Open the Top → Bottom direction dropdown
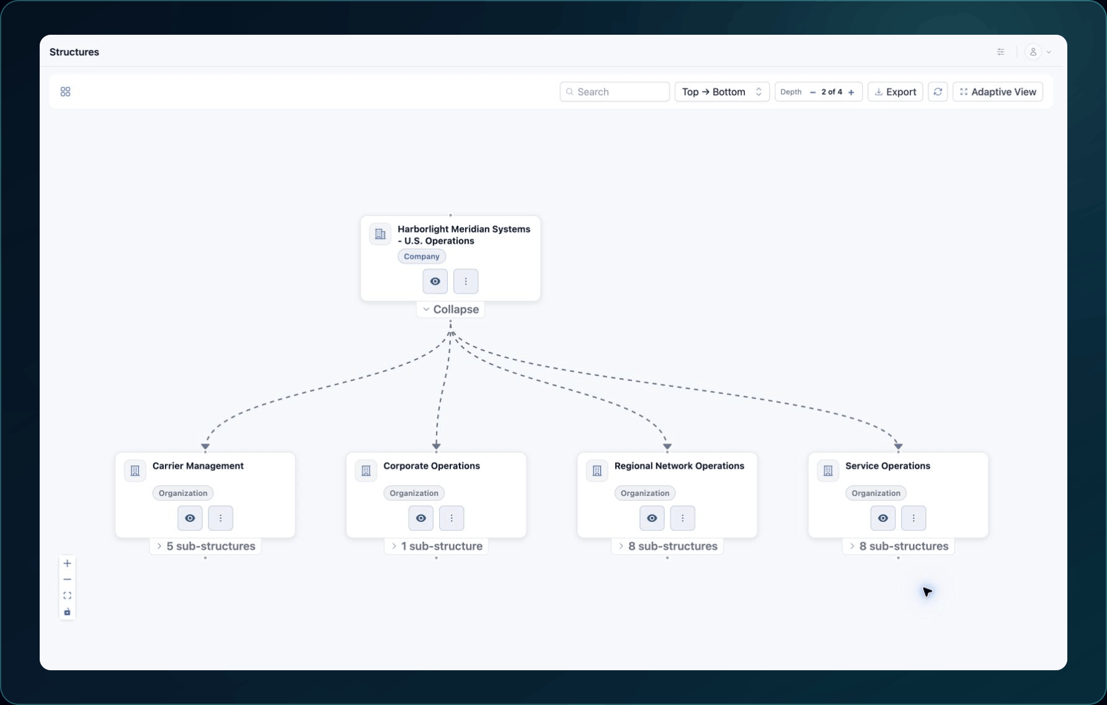 point(722,92)
